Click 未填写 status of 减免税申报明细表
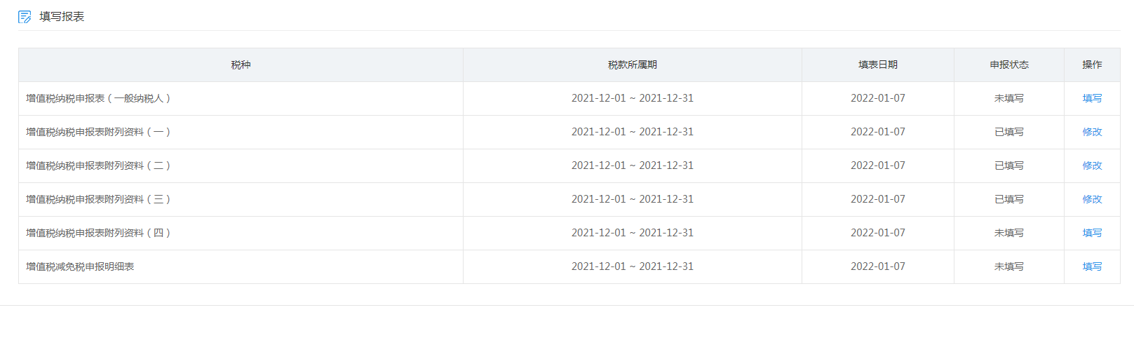 [1008, 266]
